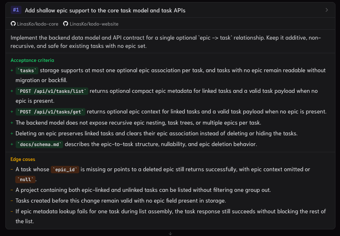Click the down arrow below the card

point(170,234)
